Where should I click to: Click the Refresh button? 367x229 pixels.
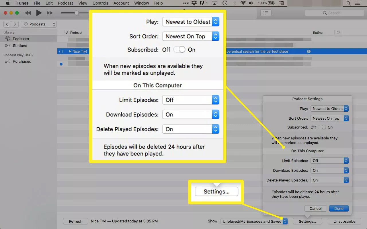click(x=75, y=221)
